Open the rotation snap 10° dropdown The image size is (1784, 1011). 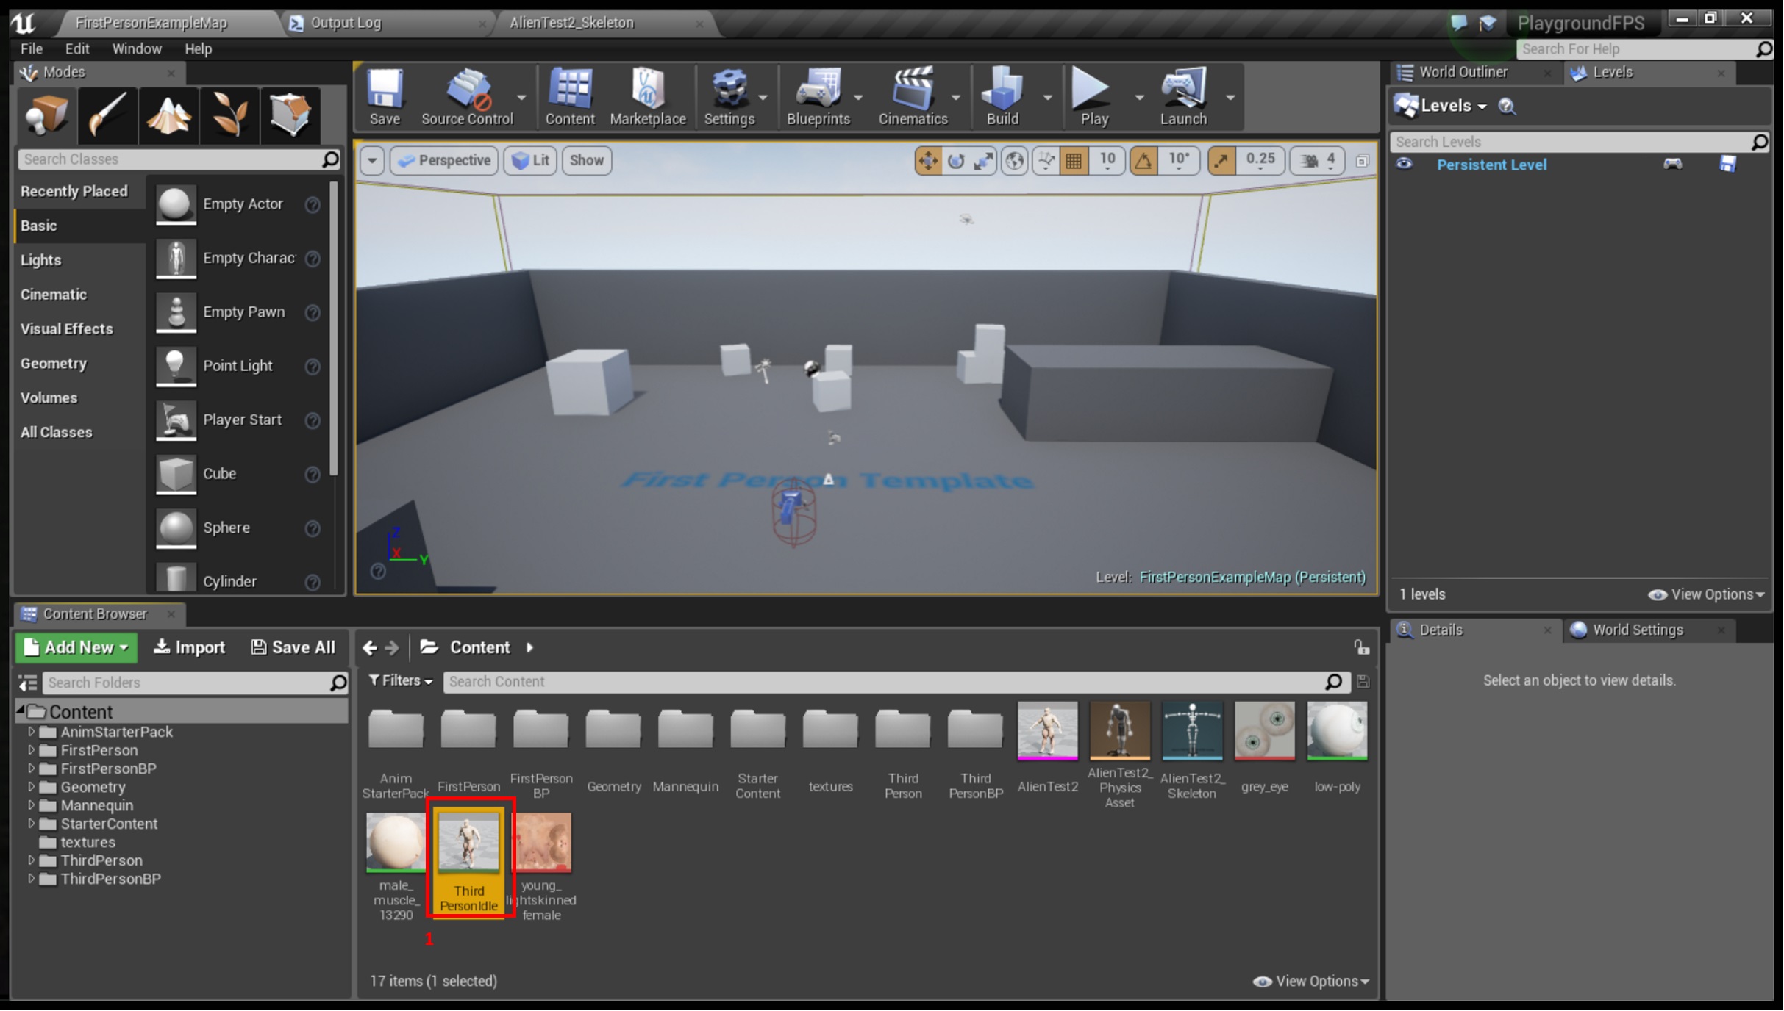click(1179, 160)
